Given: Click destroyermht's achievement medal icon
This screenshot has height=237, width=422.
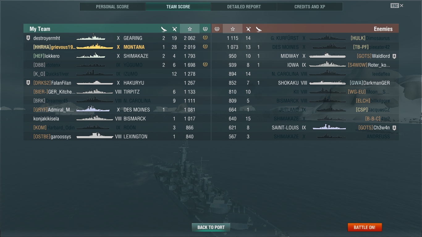Looking at the screenshot, I should (205, 38).
